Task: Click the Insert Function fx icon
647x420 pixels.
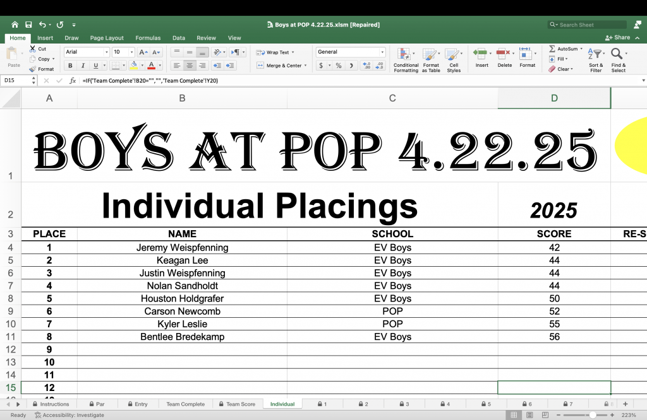Action: click(x=73, y=81)
